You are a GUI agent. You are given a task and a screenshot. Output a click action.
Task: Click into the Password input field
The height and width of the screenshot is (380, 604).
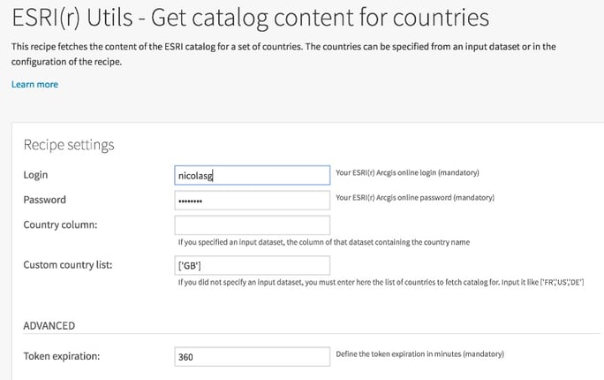[253, 201]
